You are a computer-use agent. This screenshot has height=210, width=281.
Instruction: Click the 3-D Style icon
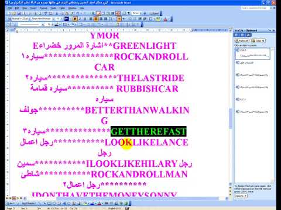126,204
